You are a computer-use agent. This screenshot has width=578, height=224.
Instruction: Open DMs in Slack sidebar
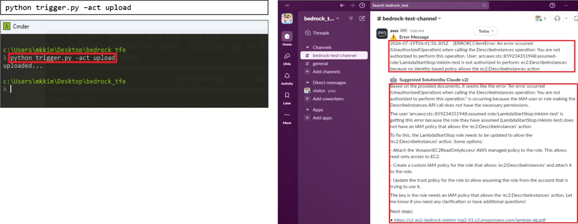(287, 59)
